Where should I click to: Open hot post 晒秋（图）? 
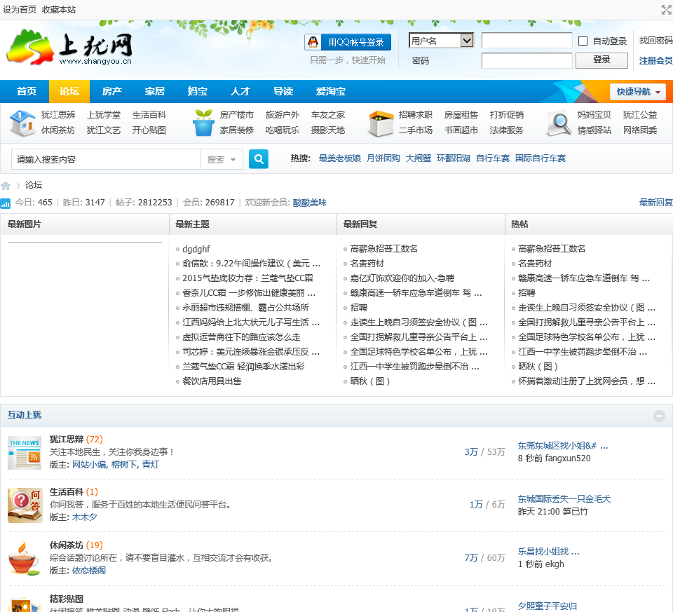pyautogui.click(x=538, y=367)
